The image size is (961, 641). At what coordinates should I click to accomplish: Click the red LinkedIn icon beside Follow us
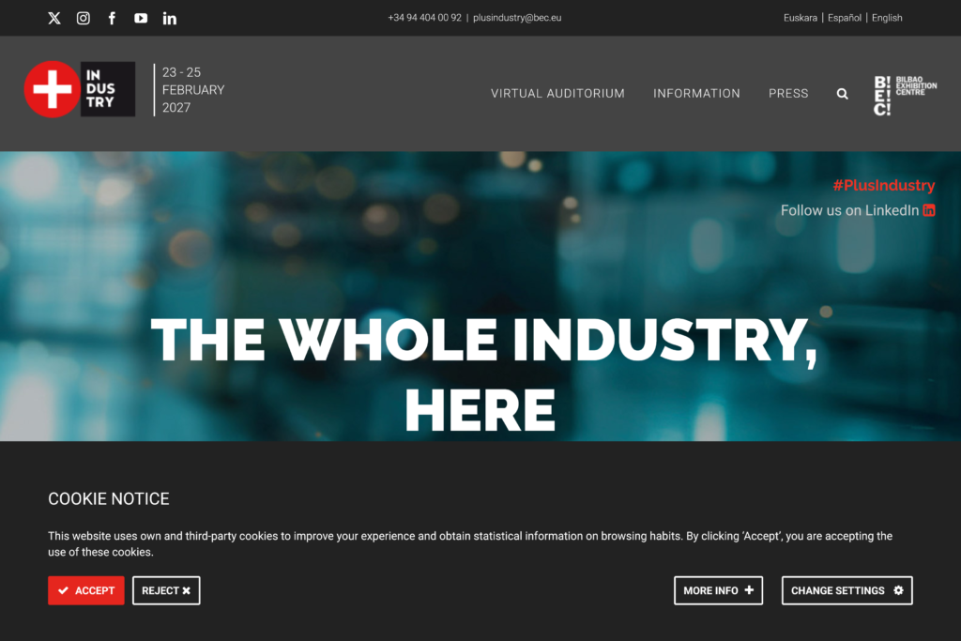(929, 210)
